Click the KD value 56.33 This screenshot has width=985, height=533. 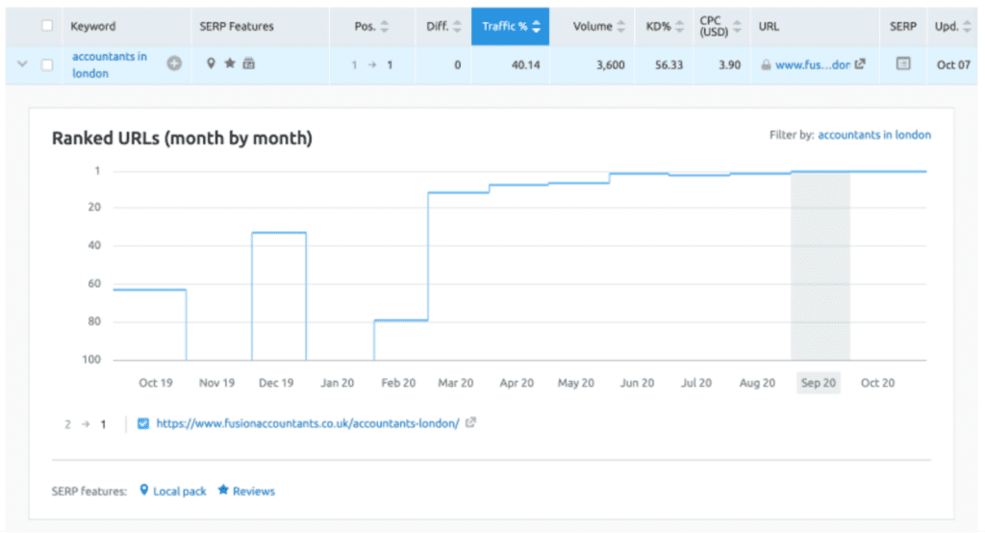tap(669, 64)
